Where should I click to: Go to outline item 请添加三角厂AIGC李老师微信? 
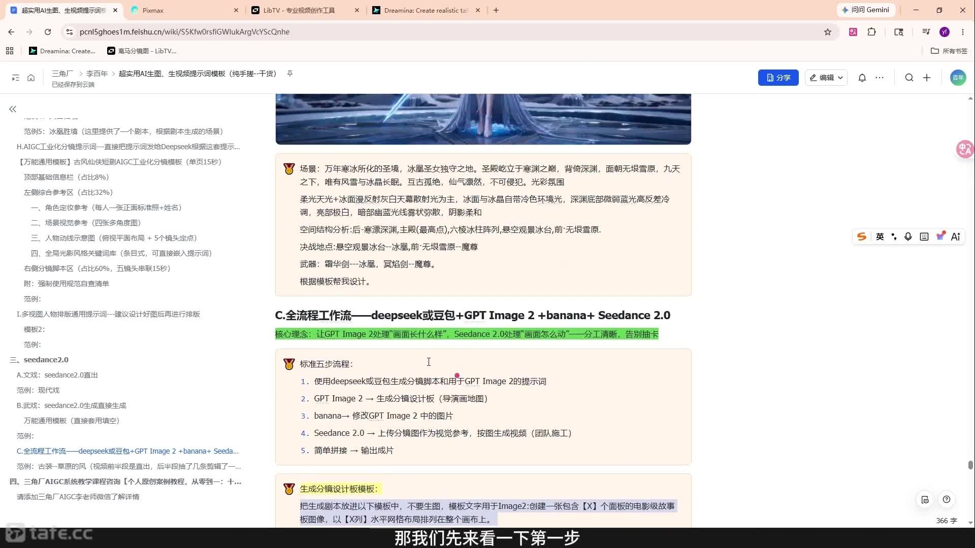point(78,497)
